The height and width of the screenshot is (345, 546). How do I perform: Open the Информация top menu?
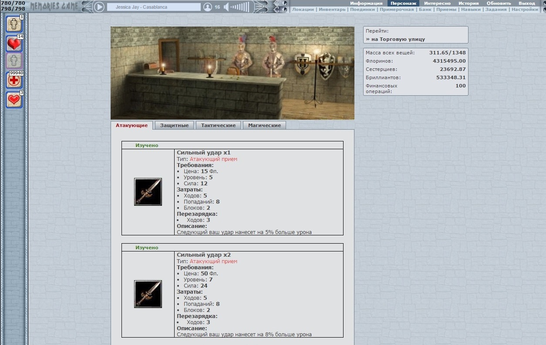[x=366, y=3]
